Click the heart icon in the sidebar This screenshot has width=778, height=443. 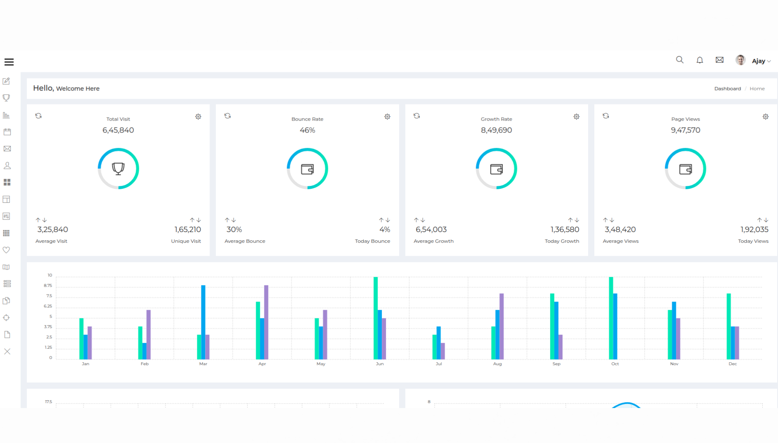7,250
